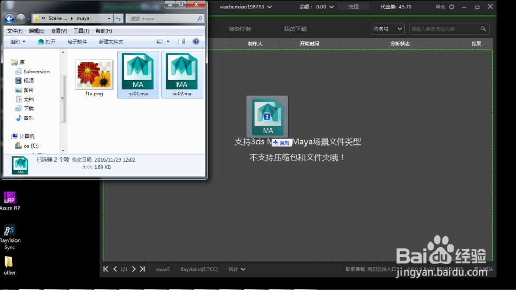The width and height of the screenshot is (516, 290).
Task: Go back in Explorer window
Action: pyautogui.click(x=9, y=19)
